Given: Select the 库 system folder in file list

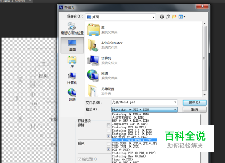Looking at the screenshot, I should pyautogui.click(x=102, y=30).
